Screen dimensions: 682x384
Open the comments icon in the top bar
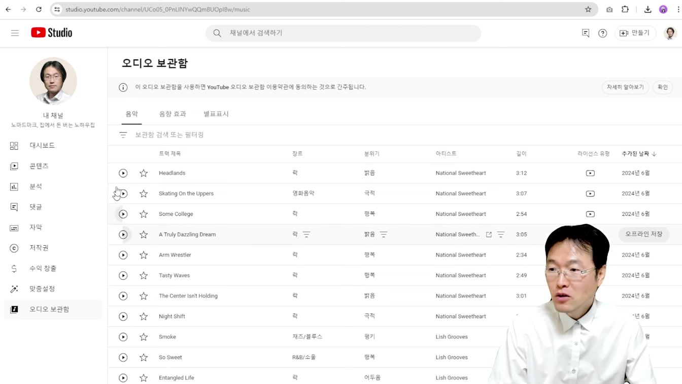pyautogui.click(x=586, y=33)
